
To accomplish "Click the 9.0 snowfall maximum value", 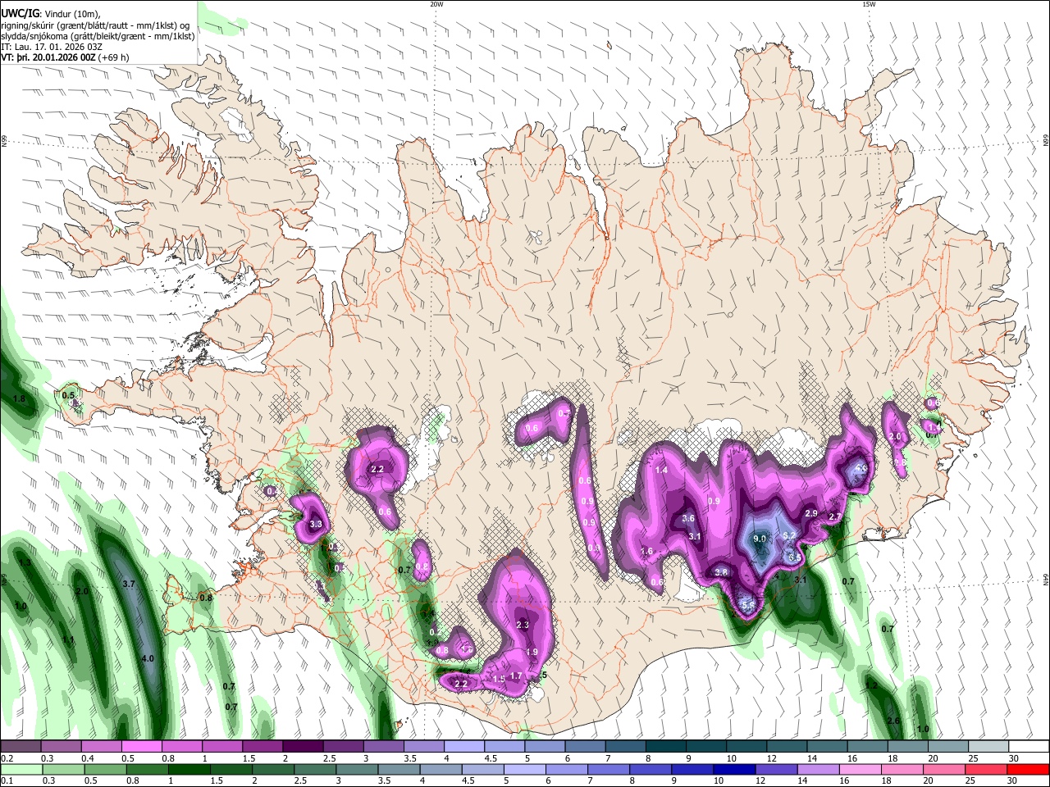I will pyautogui.click(x=760, y=539).
